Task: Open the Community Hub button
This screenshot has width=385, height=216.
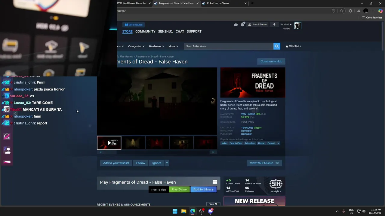Action: point(271,61)
